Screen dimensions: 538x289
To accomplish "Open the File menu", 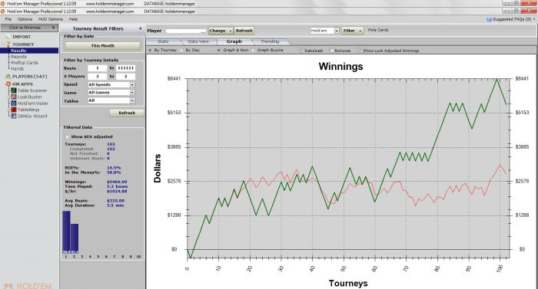I will [x=8, y=19].
